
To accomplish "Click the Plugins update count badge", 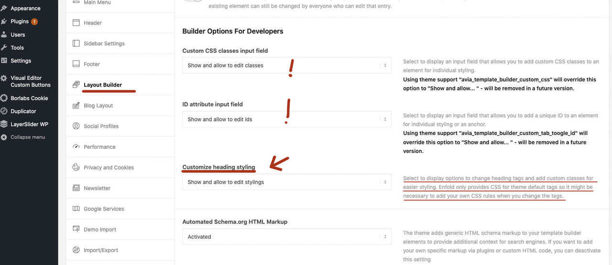I will 34,22.
